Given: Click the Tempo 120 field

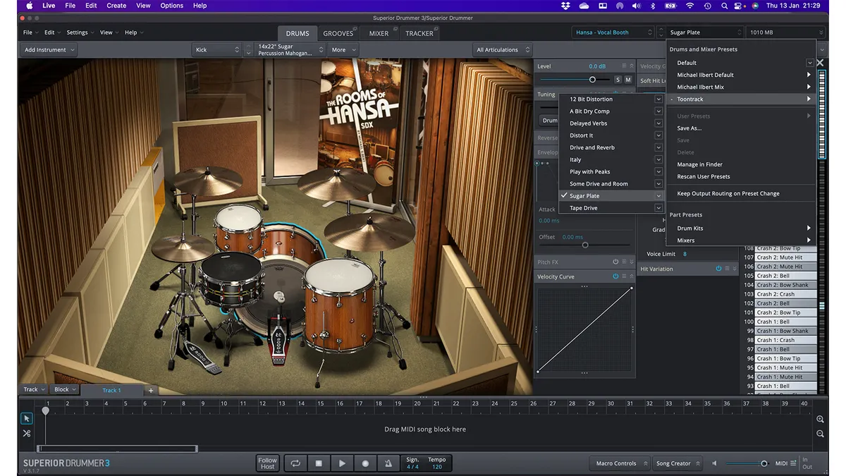Looking at the screenshot, I should point(437,463).
